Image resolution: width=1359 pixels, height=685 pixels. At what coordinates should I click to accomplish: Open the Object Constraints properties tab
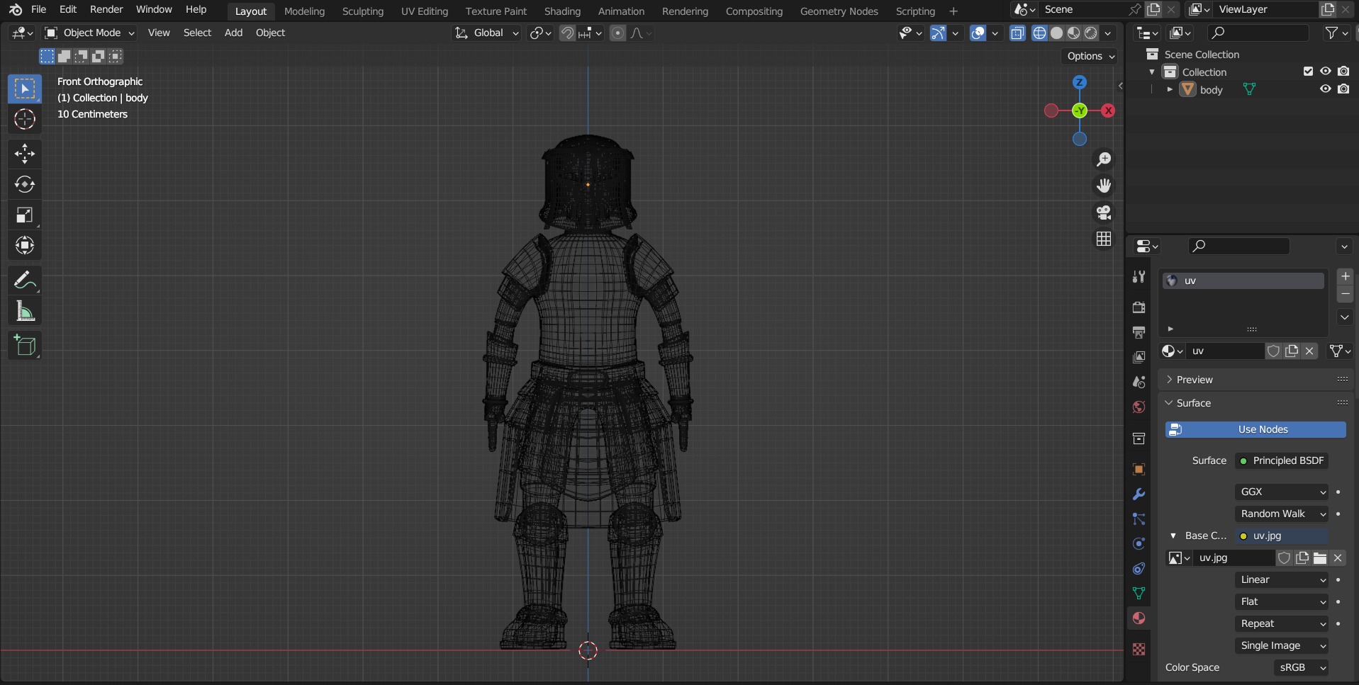coord(1139,569)
